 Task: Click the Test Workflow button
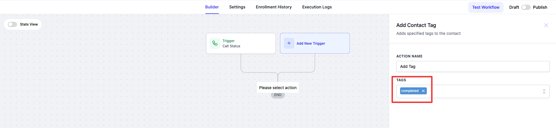[x=486, y=7]
